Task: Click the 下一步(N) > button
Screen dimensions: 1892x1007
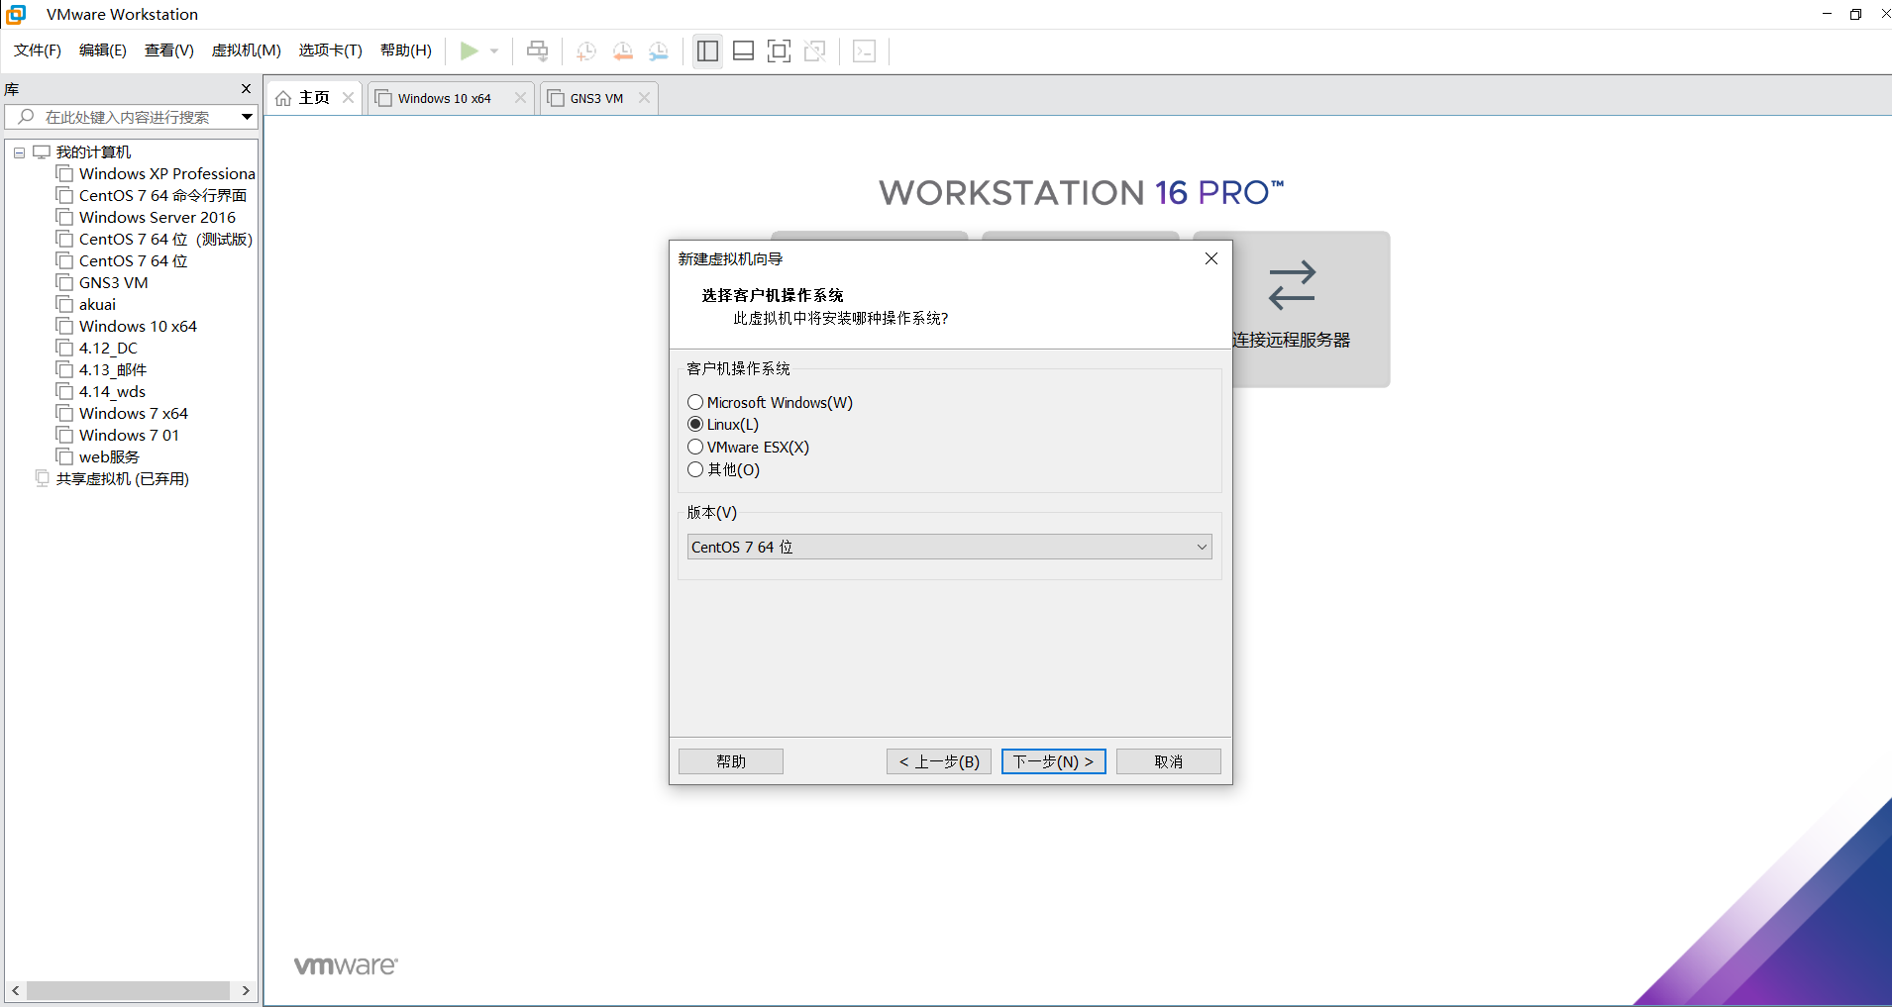Action: click(1054, 761)
